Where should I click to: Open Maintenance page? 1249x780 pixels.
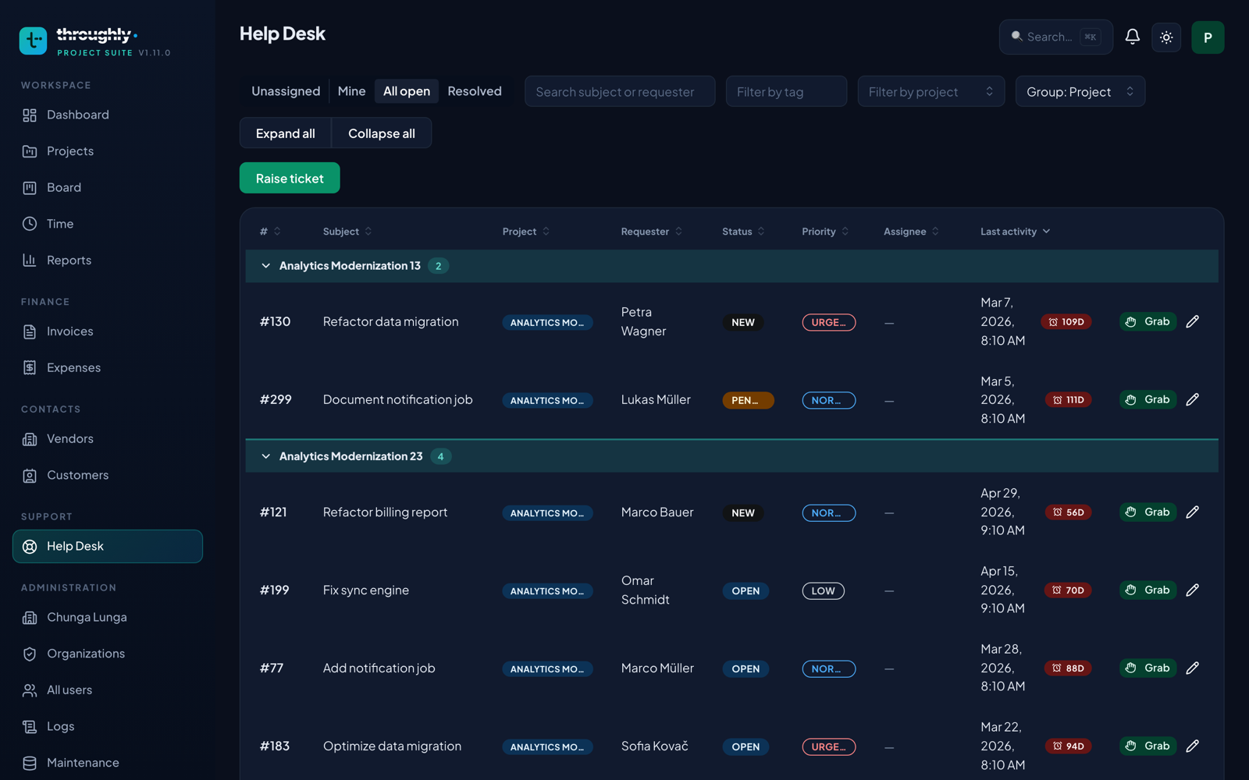click(108, 763)
